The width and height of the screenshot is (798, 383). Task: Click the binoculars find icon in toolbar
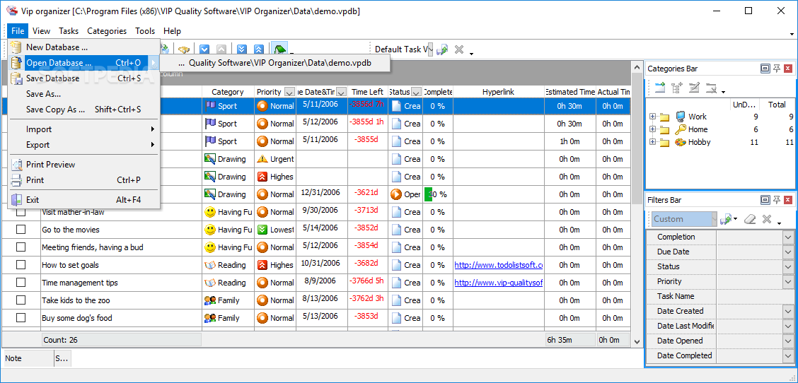point(184,49)
